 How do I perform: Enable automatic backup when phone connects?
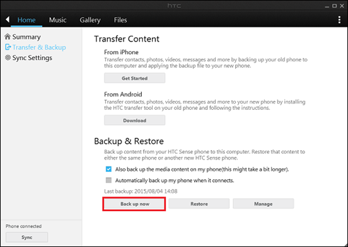pyautogui.click(x=108, y=180)
